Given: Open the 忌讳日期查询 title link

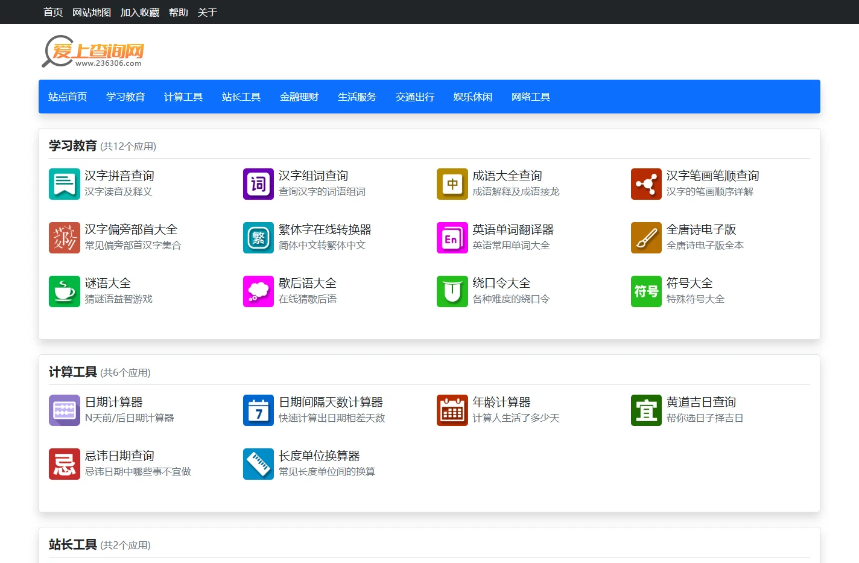Looking at the screenshot, I should click(x=119, y=456).
